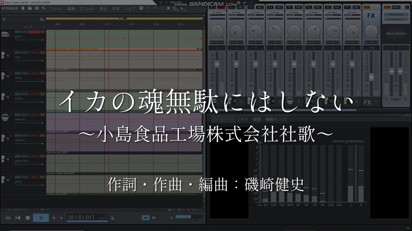Toggle MUTE on mixer channel 5
The height and width of the screenshot is (231, 412).
point(298,42)
